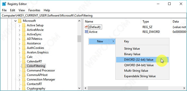Expand the Connection Manager key
This screenshot has width=187, height=91.
[19, 79]
